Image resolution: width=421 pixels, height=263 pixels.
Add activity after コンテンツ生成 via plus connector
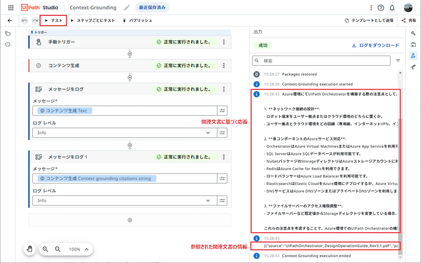[x=130, y=77]
